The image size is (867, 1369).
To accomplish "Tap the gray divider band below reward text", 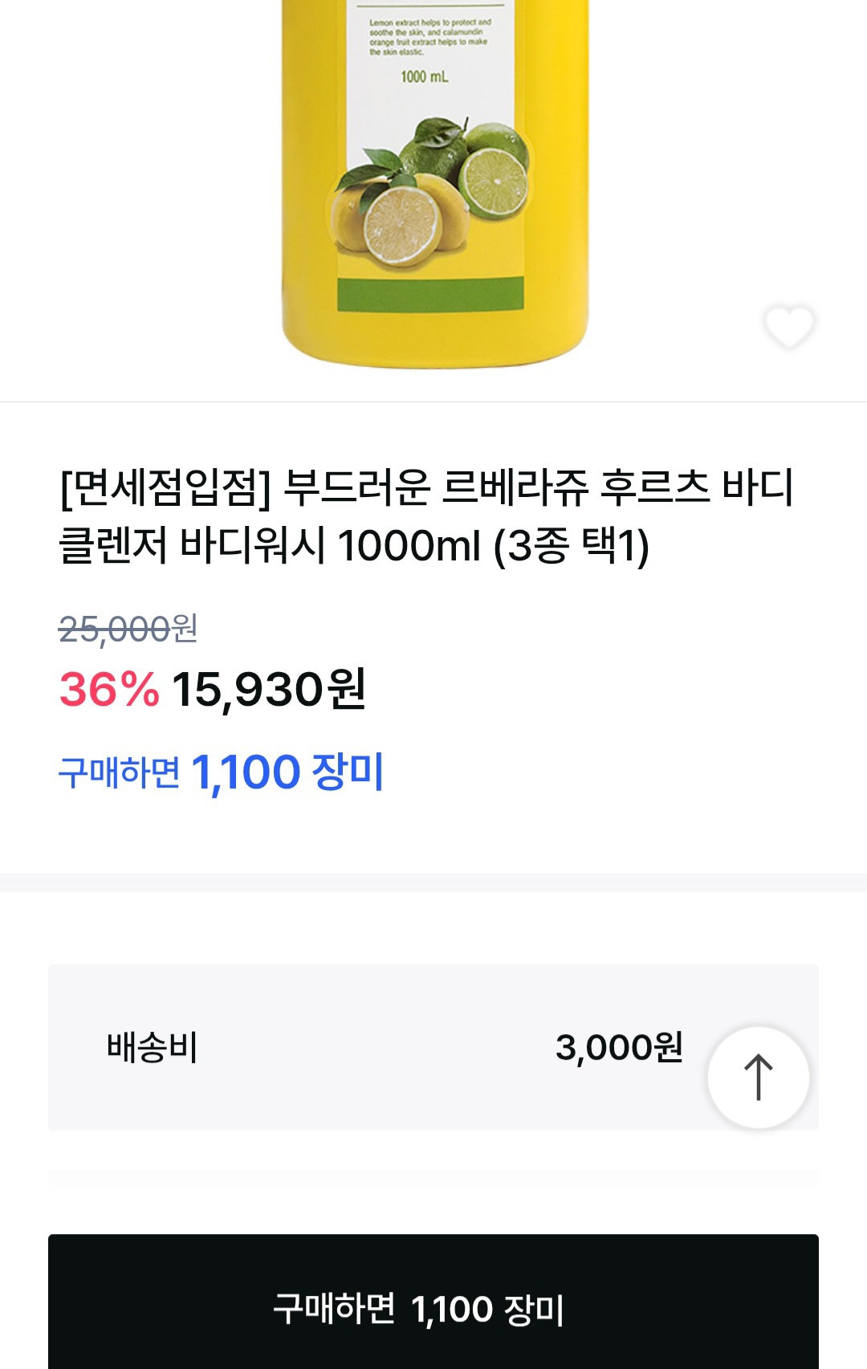I will 433,882.
